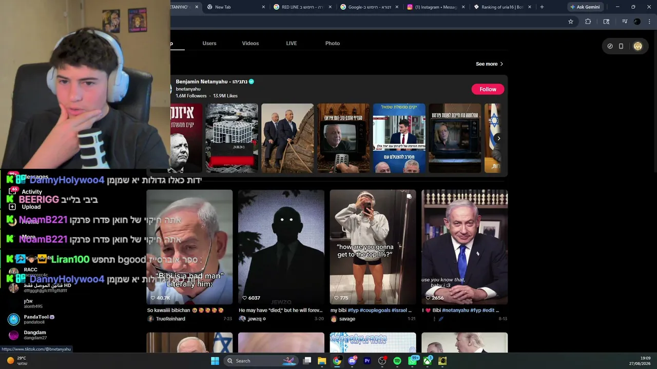Click the taskbar Search box
The width and height of the screenshot is (657, 369).
tap(262, 361)
